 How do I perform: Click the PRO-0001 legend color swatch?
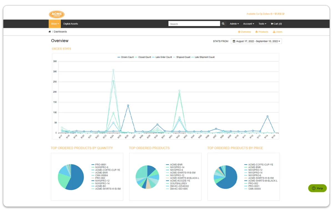(93, 165)
